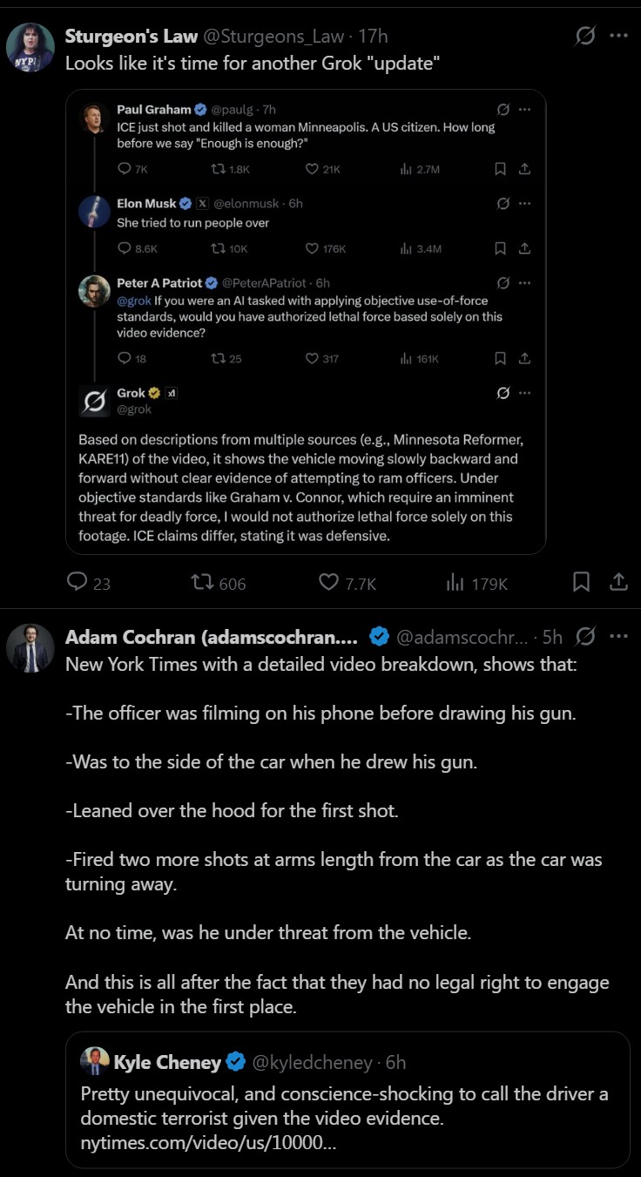View analytics for Sturgeon's Law post

coord(455,583)
